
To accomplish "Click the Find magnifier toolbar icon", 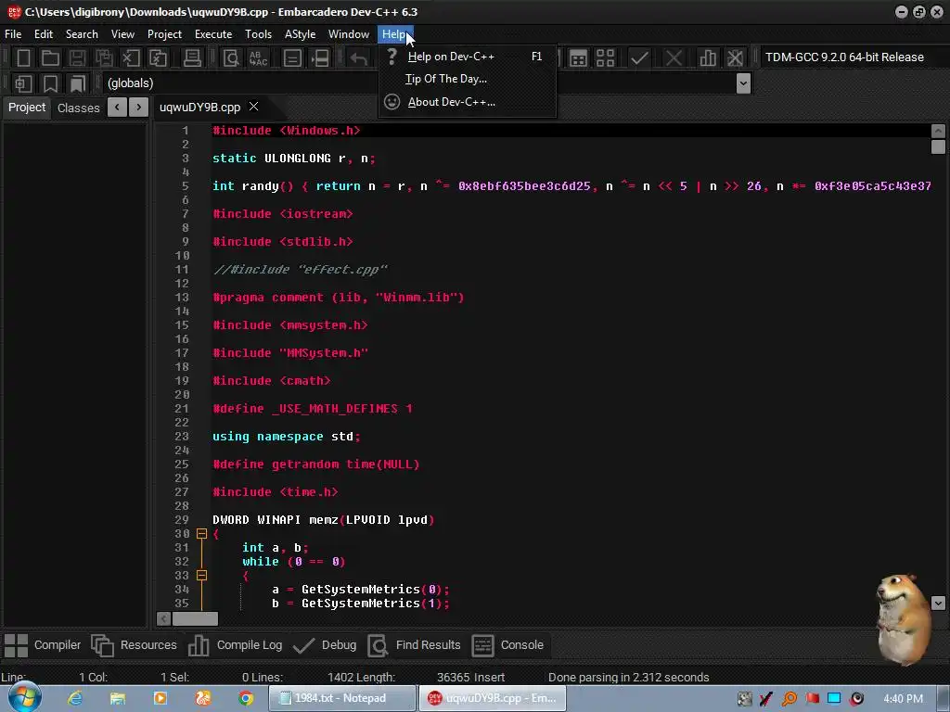I will 231,57.
